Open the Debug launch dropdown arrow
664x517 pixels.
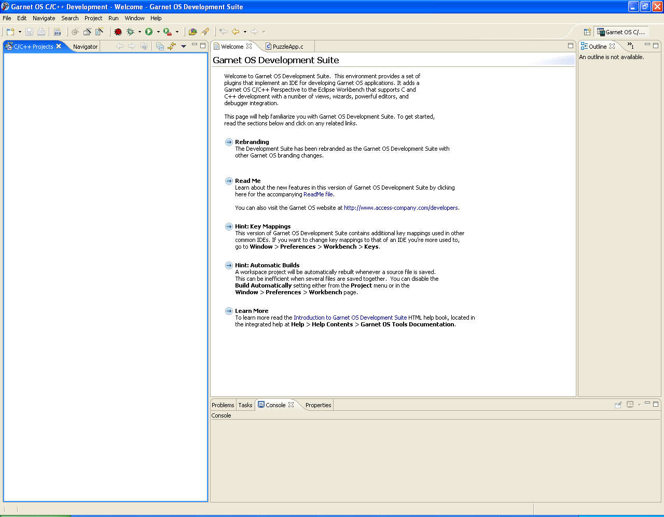tap(140, 32)
